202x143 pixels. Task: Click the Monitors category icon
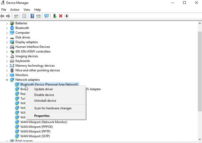pos(12,75)
